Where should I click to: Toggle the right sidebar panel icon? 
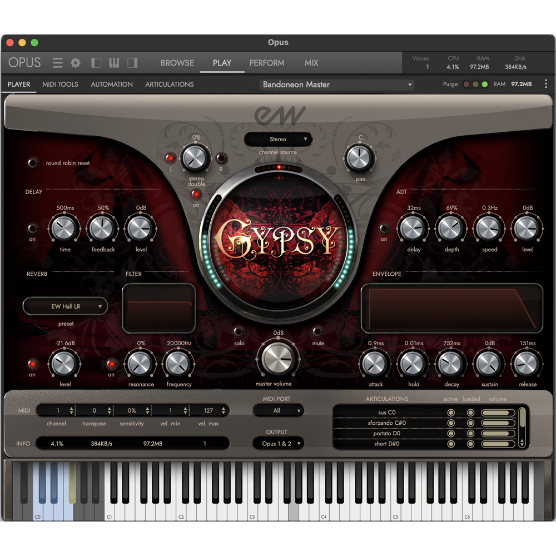pos(132,63)
